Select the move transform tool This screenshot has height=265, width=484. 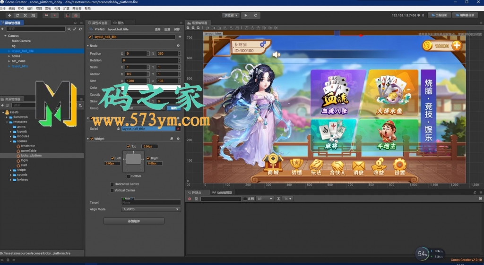point(9,16)
